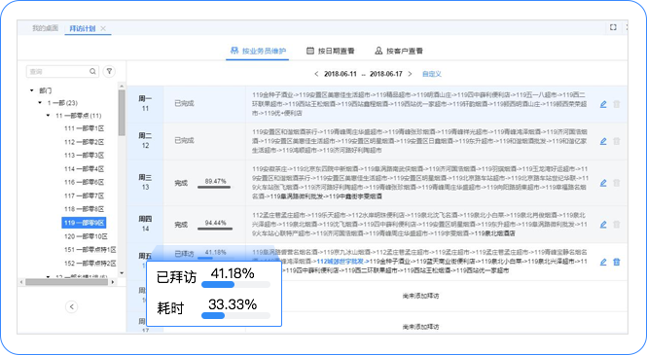Click the 周四 14 day cell

(x=145, y=224)
